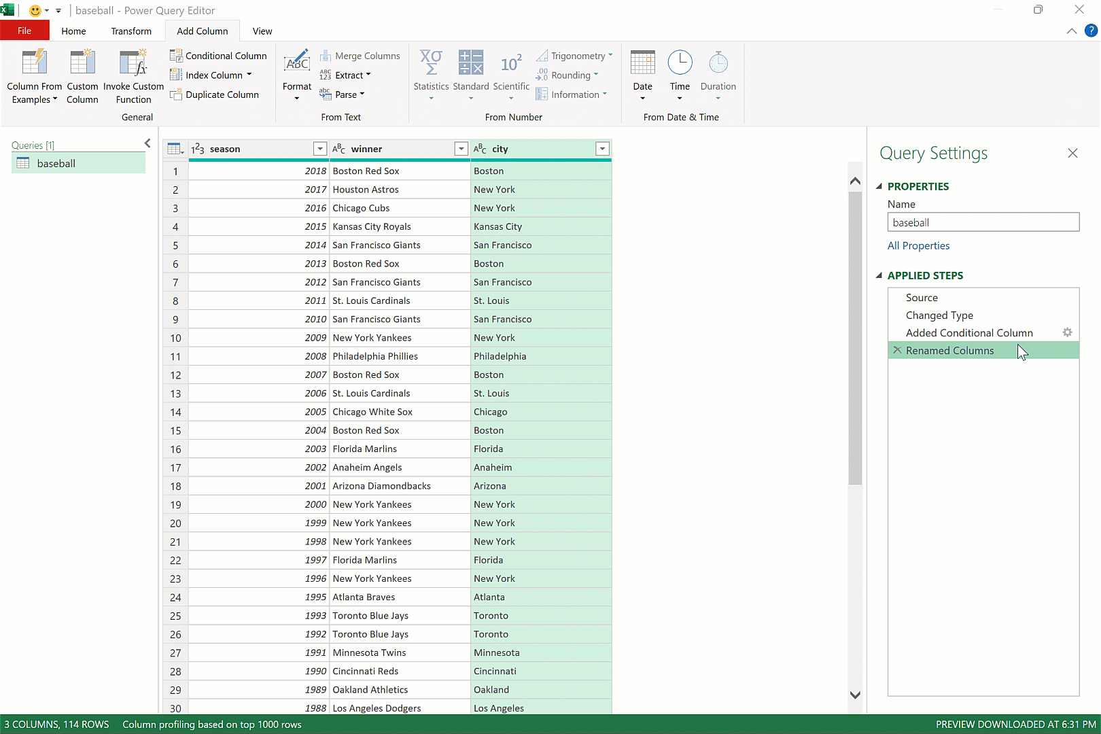Open the File menu
The image size is (1101, 734).
[24, 31]
